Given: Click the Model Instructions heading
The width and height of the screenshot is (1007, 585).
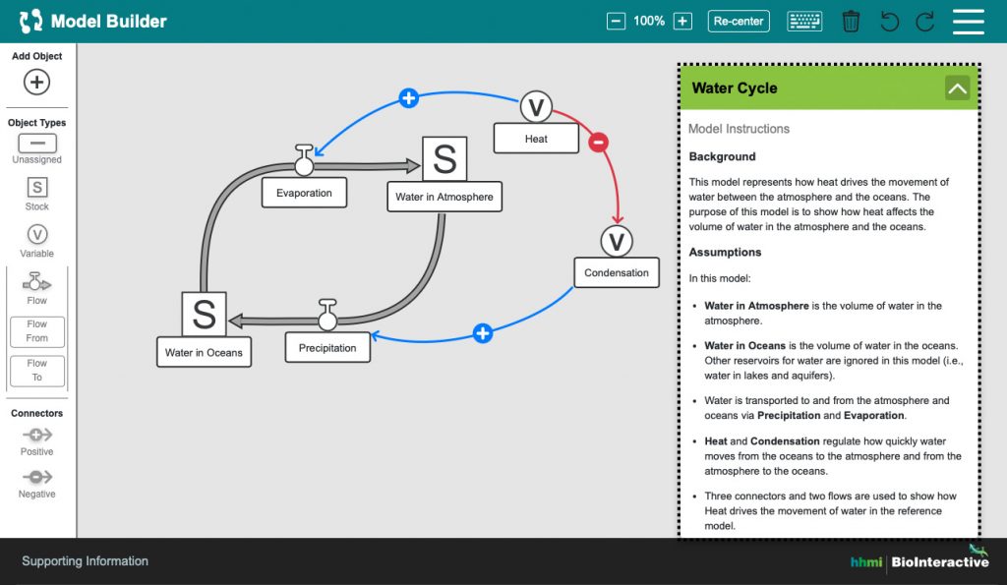Looking at the screenshot, I should pyautogui.click(x=739, y=129).
